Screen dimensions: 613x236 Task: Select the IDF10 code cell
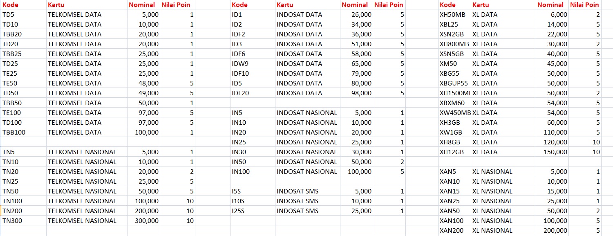(x=253, y=73)
